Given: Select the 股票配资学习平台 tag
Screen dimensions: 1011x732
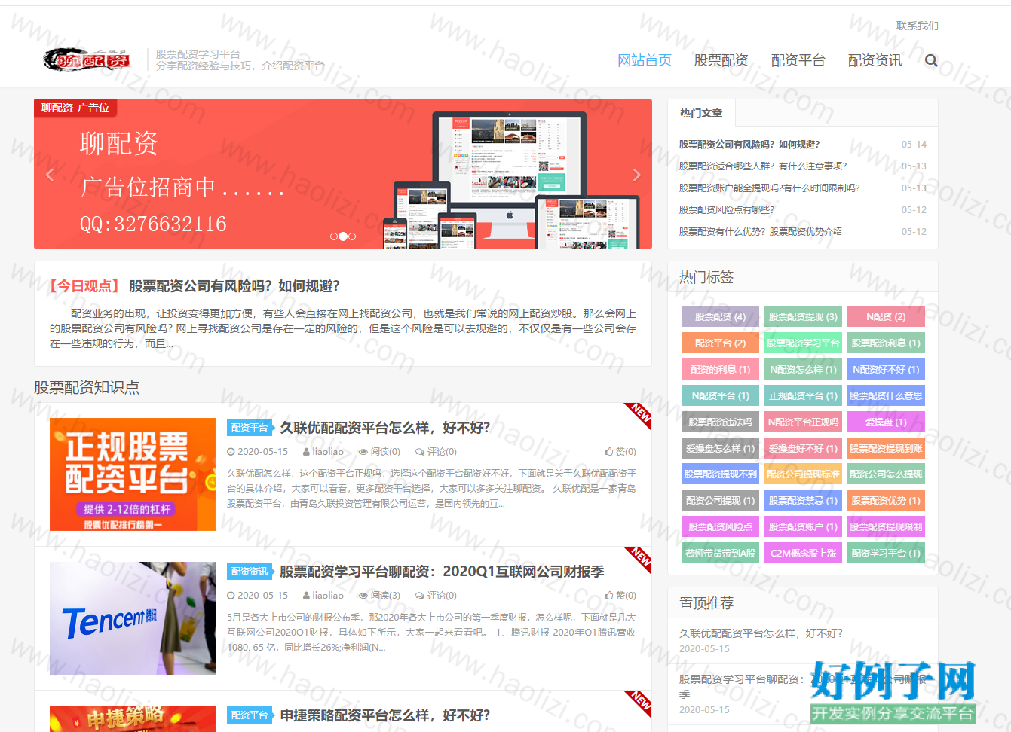Looking at the screenshot, I should [803, 343].
